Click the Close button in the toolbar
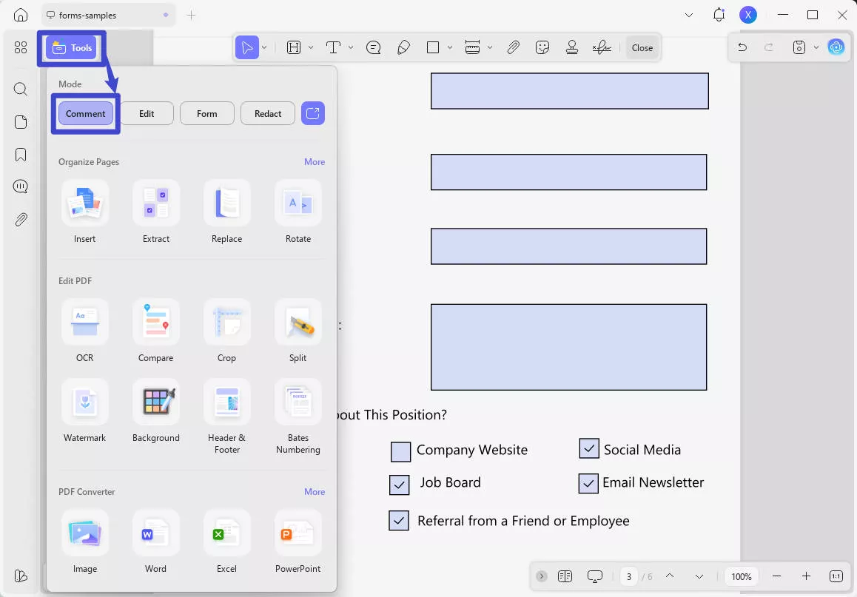 click(642, 47)
